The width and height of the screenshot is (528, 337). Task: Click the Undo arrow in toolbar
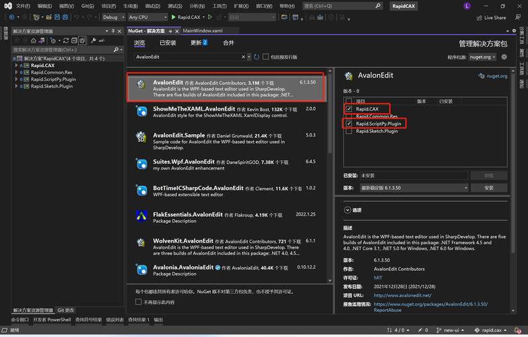(76, 18)
